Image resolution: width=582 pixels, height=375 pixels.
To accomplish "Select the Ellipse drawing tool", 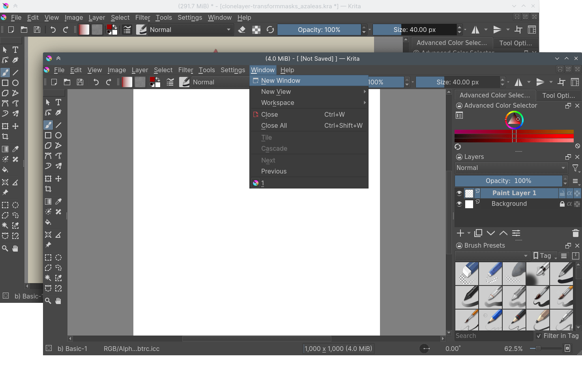I will pos(58,135).
